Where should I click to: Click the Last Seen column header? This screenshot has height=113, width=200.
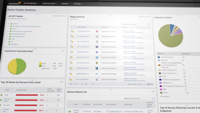click(104, 27)
